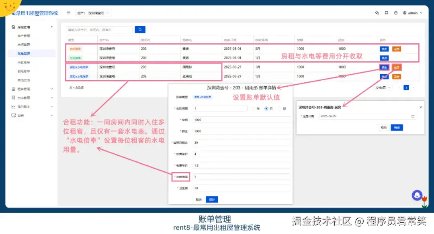Click the 设置 settings icon in sidebar
Image resolution: width=434 pixels, height=234 pixels.
coord(12,115)
